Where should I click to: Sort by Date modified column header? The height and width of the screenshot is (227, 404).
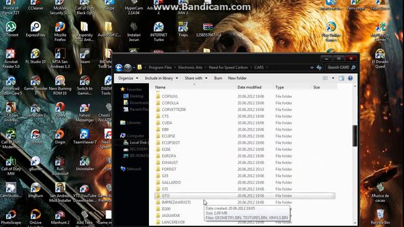click(x=254, y=87)
